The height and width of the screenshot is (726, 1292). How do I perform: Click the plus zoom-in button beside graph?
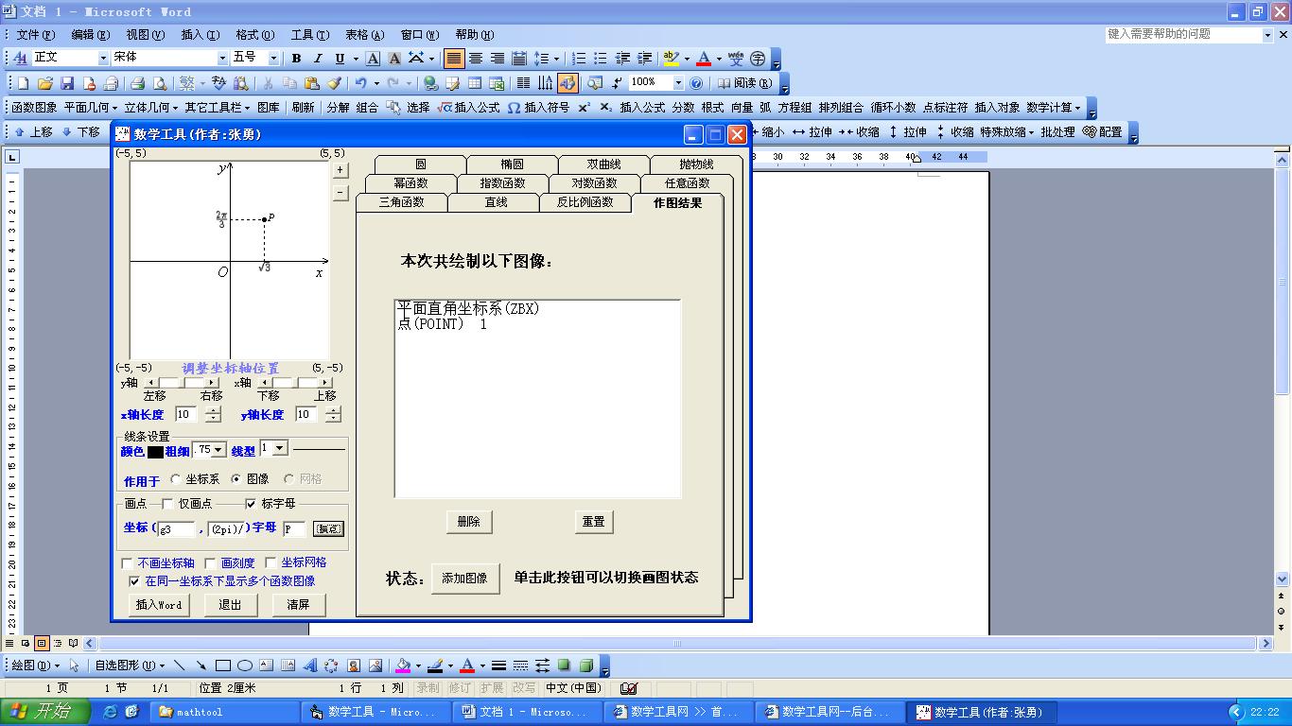click(x=340, y=170)
